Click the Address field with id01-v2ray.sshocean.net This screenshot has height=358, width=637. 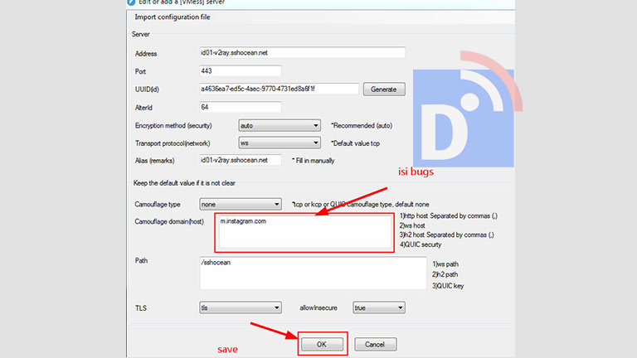pos(302,53)
